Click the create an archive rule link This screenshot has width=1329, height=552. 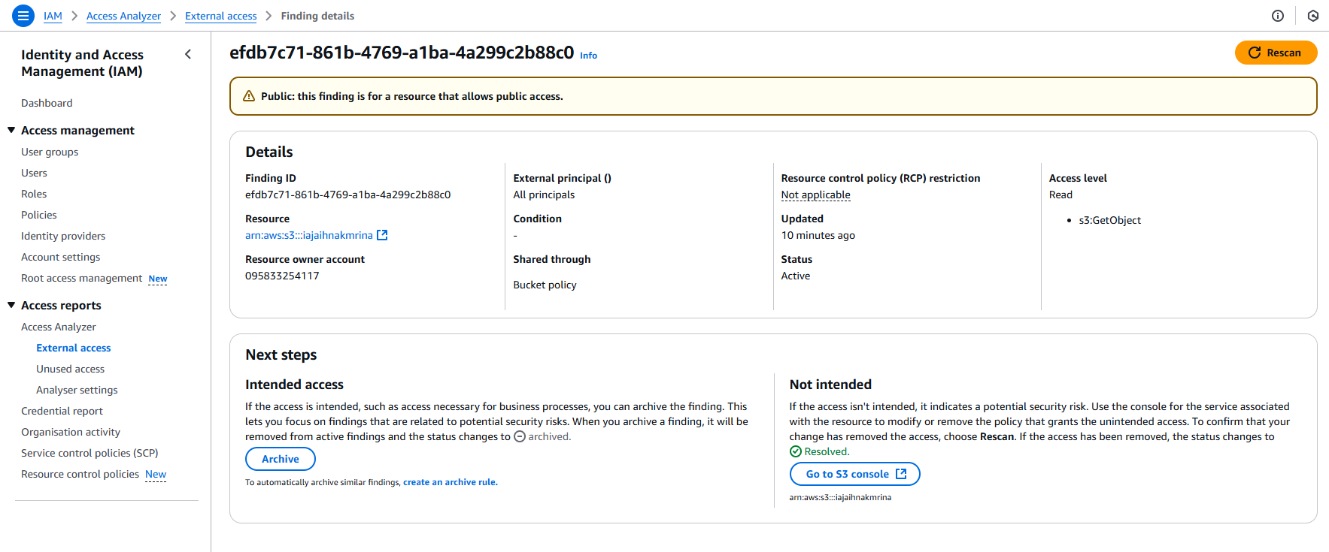tap(451, 482)
